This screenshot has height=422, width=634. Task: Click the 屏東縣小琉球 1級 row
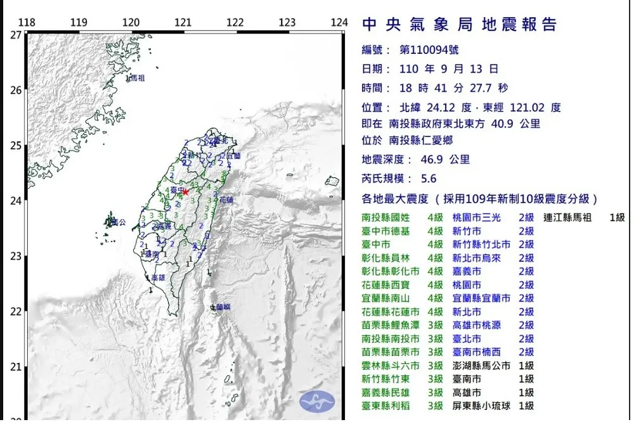click(493, 406)
